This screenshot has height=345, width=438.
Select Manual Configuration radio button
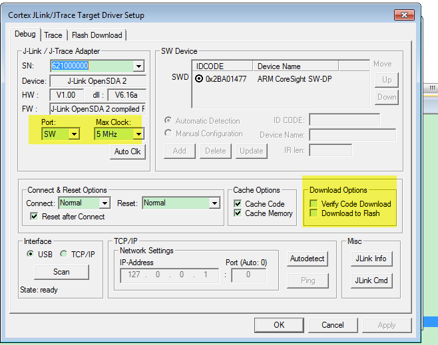pos(168,133)
